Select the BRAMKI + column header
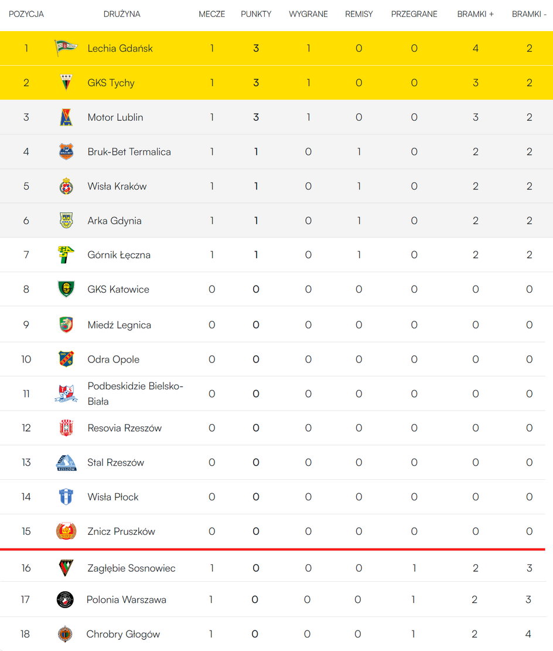The width and height of the screenshot is (553, 651). 476,14
